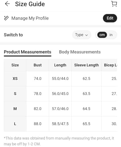Select the XS size row label
This screenshot has height=147, width=121.
pos(15,78)
